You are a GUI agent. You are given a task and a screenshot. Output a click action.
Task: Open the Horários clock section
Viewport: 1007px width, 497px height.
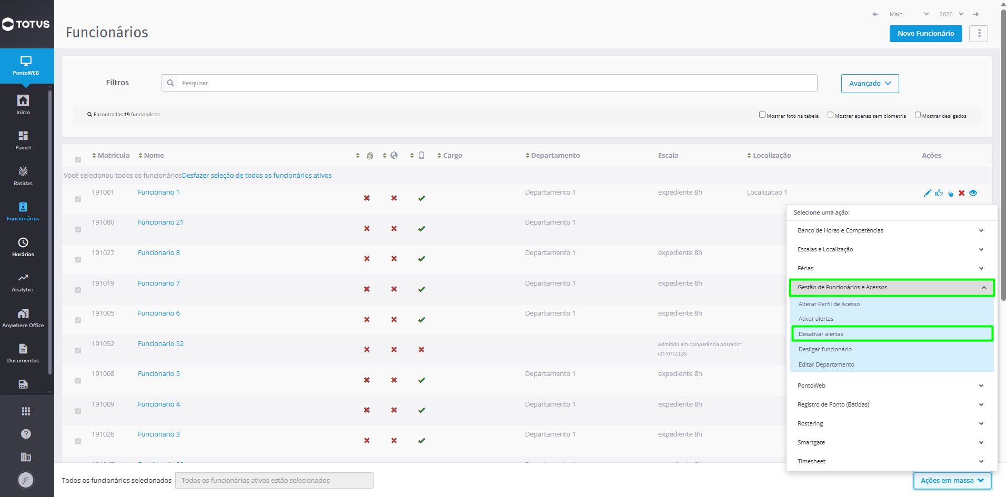(x=23, y=247)
